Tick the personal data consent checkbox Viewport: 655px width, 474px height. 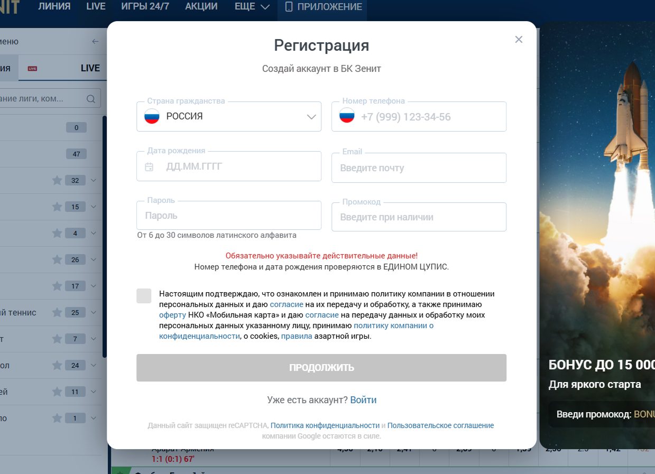click(x=144, y=296)
